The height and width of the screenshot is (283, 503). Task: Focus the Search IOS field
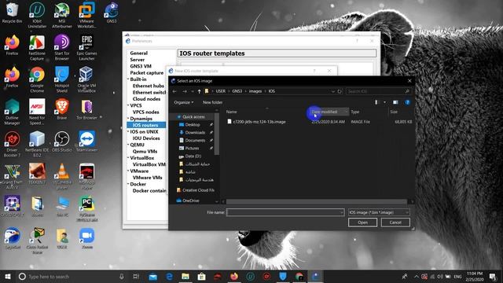378,91
